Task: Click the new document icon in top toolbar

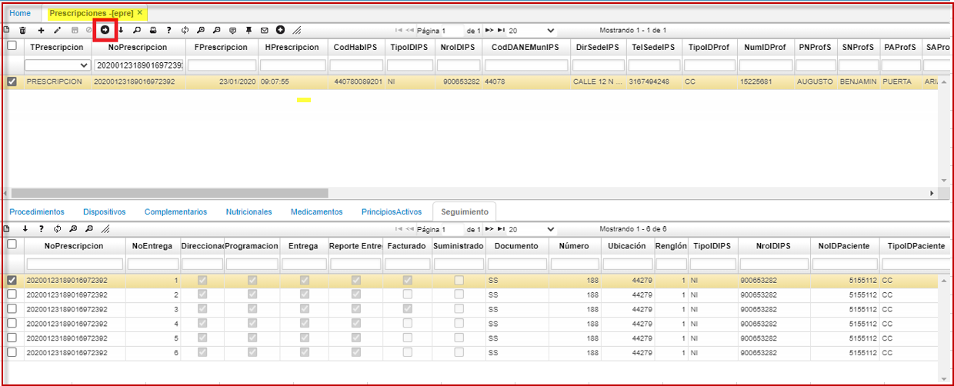Action: pyautogui.click(x=6, y=30)
